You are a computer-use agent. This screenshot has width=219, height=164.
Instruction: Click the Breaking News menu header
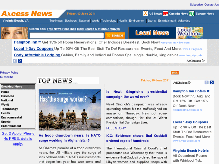click(18, 87)
